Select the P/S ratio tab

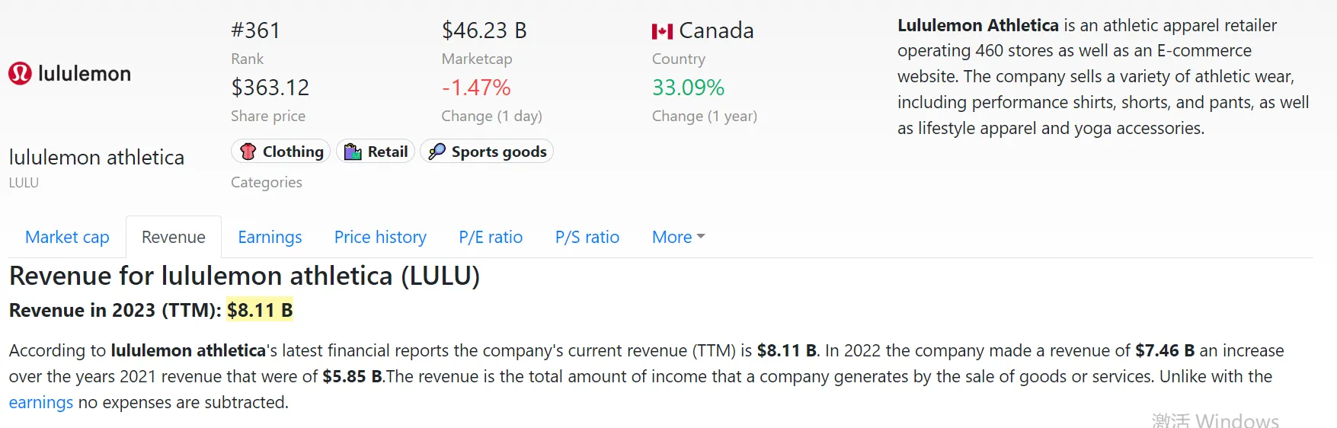[587, 237]
